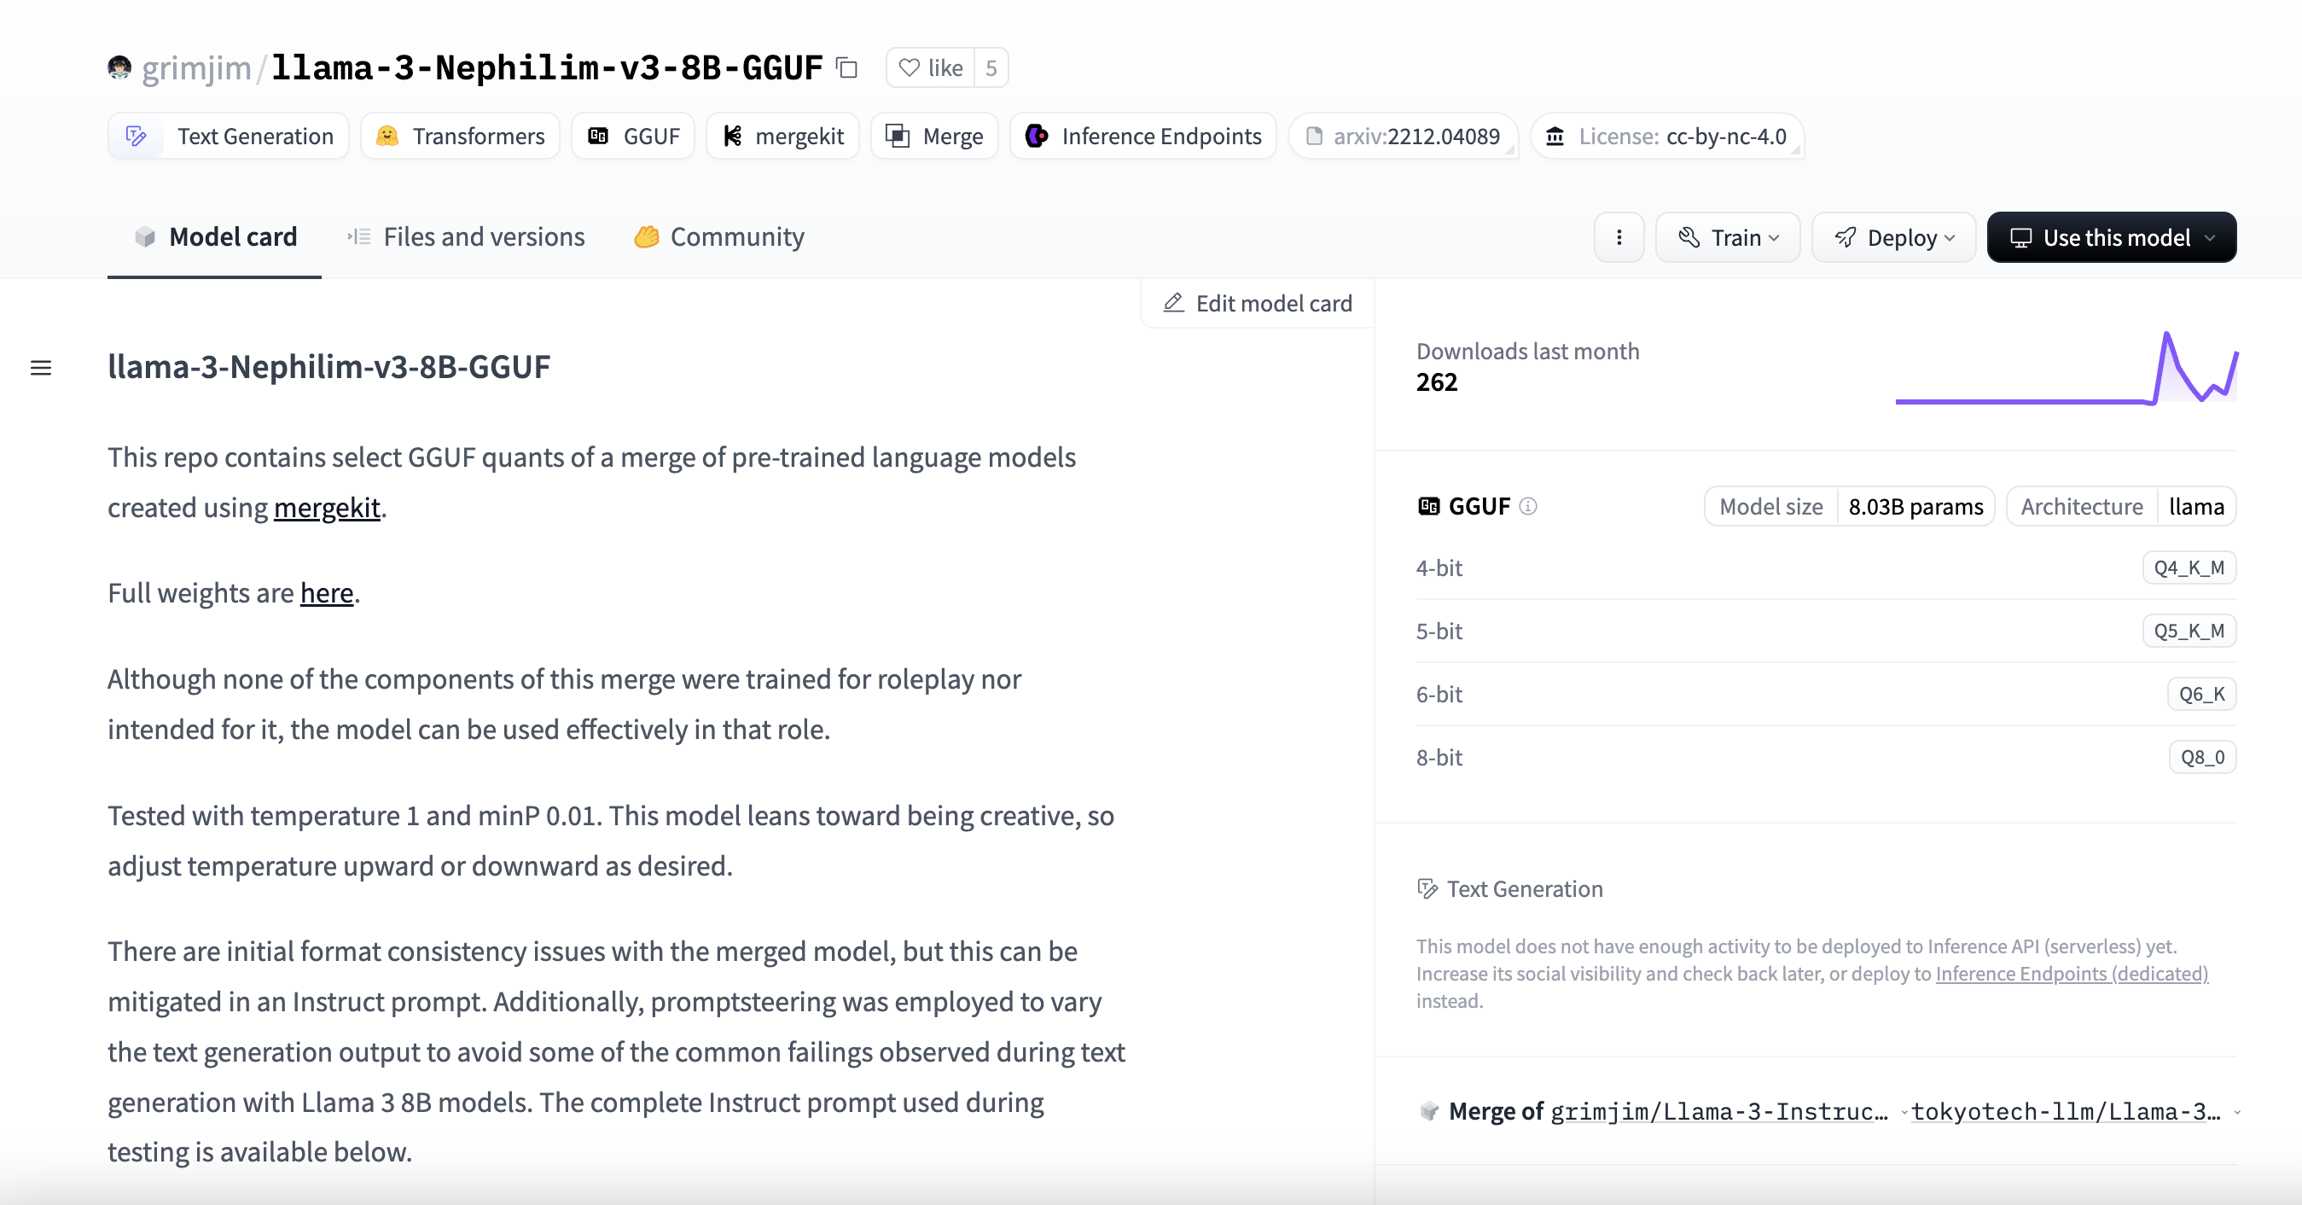Click llama-3-Nephilim-v3-8B-GGUF repo title

coord(547,68)
